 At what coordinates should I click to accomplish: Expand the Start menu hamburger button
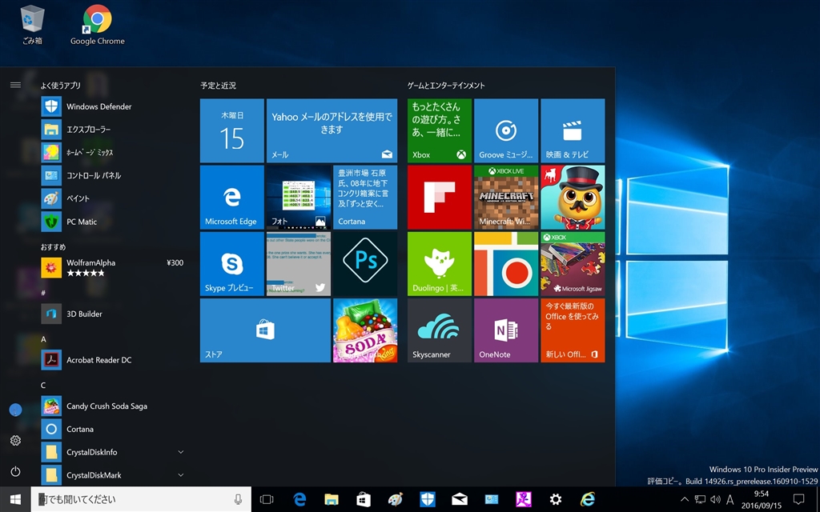click(x=15, y=85)
